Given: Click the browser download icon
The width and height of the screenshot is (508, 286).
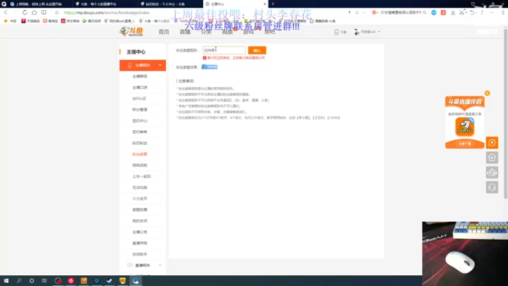Looking at the screenshot, I should (453, 12).
